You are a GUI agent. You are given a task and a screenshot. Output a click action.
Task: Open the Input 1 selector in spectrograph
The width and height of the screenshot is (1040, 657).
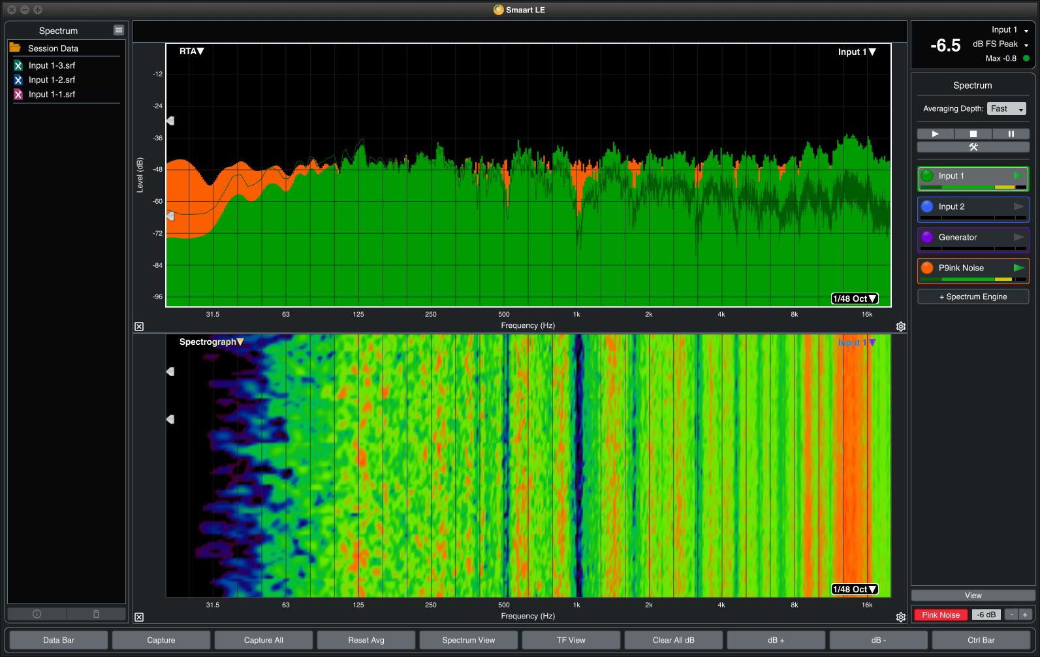857,342
